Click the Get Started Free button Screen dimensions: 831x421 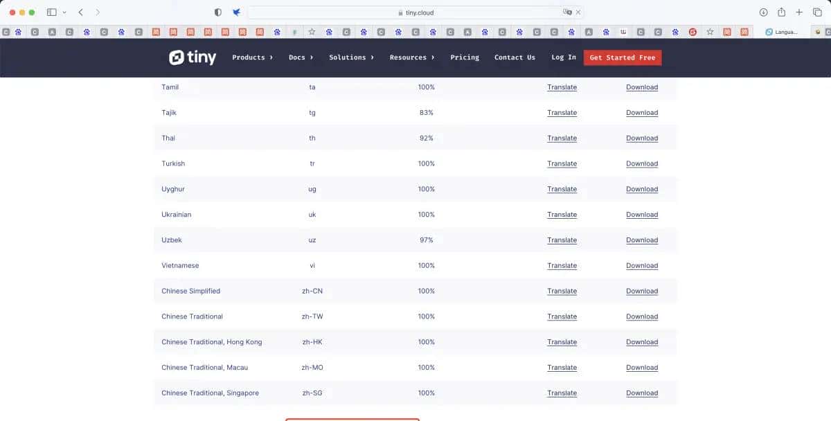623,57
